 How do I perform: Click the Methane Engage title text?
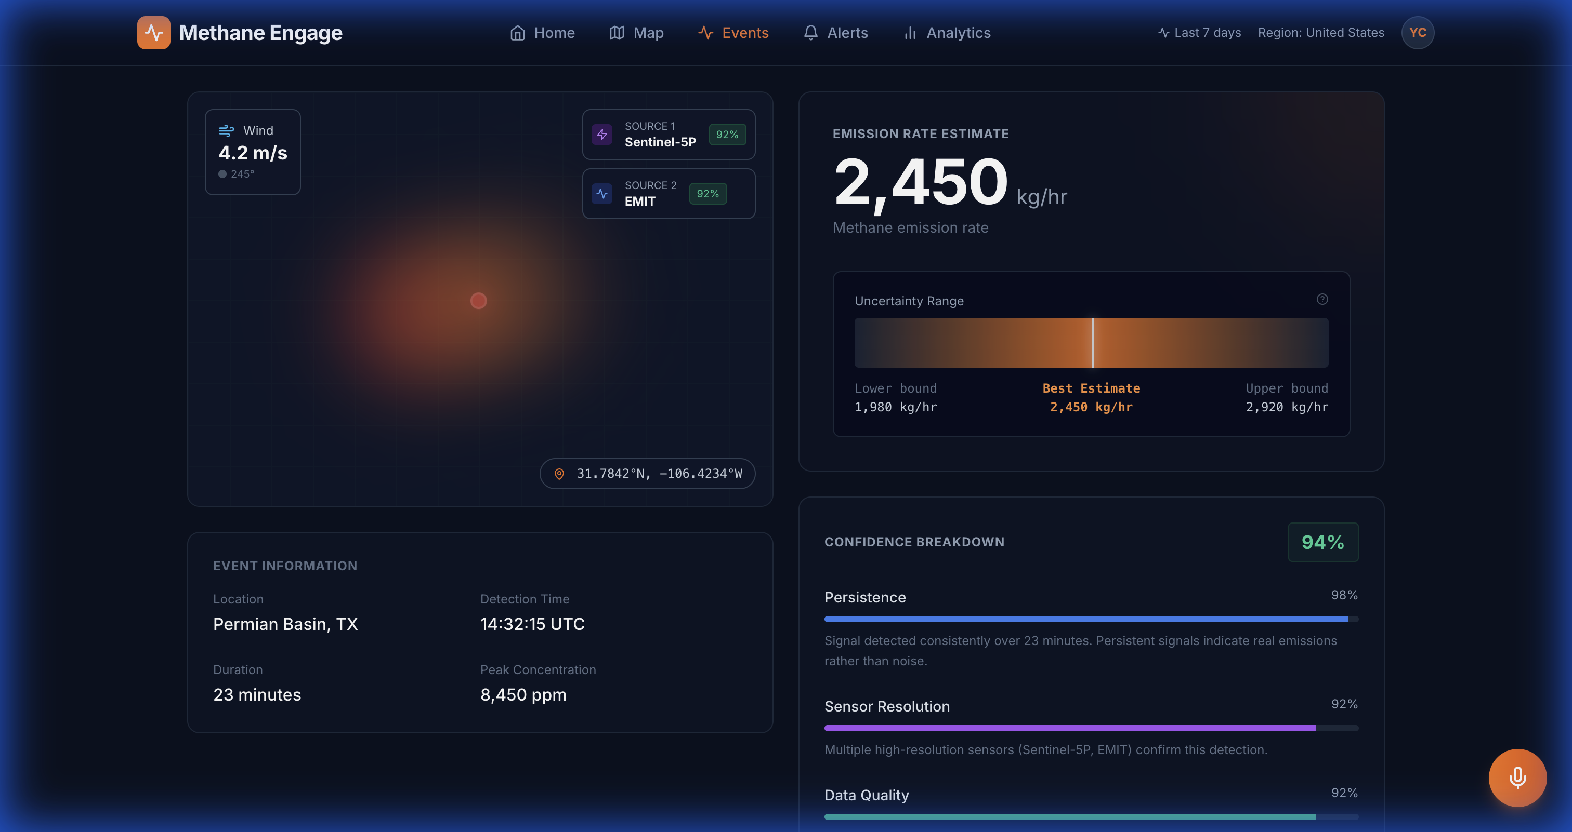coord(260,32)
